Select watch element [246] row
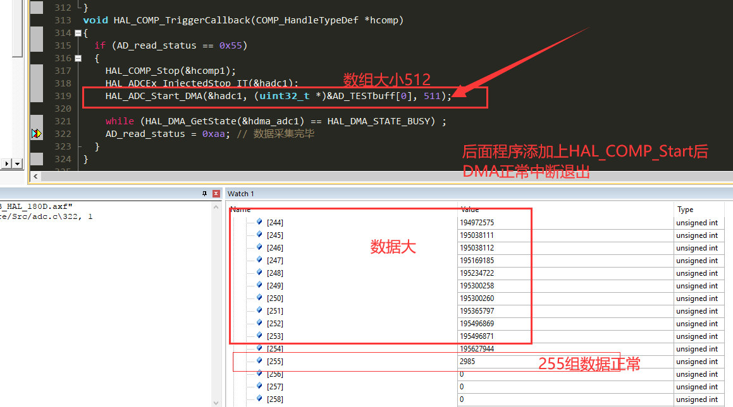The width and height of the screenshot is (733, 407). [474, 247]
